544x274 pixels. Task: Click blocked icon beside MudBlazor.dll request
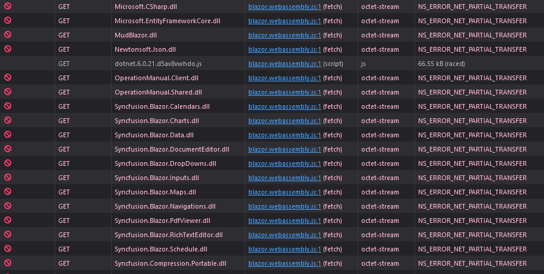[x=8, y=34]
